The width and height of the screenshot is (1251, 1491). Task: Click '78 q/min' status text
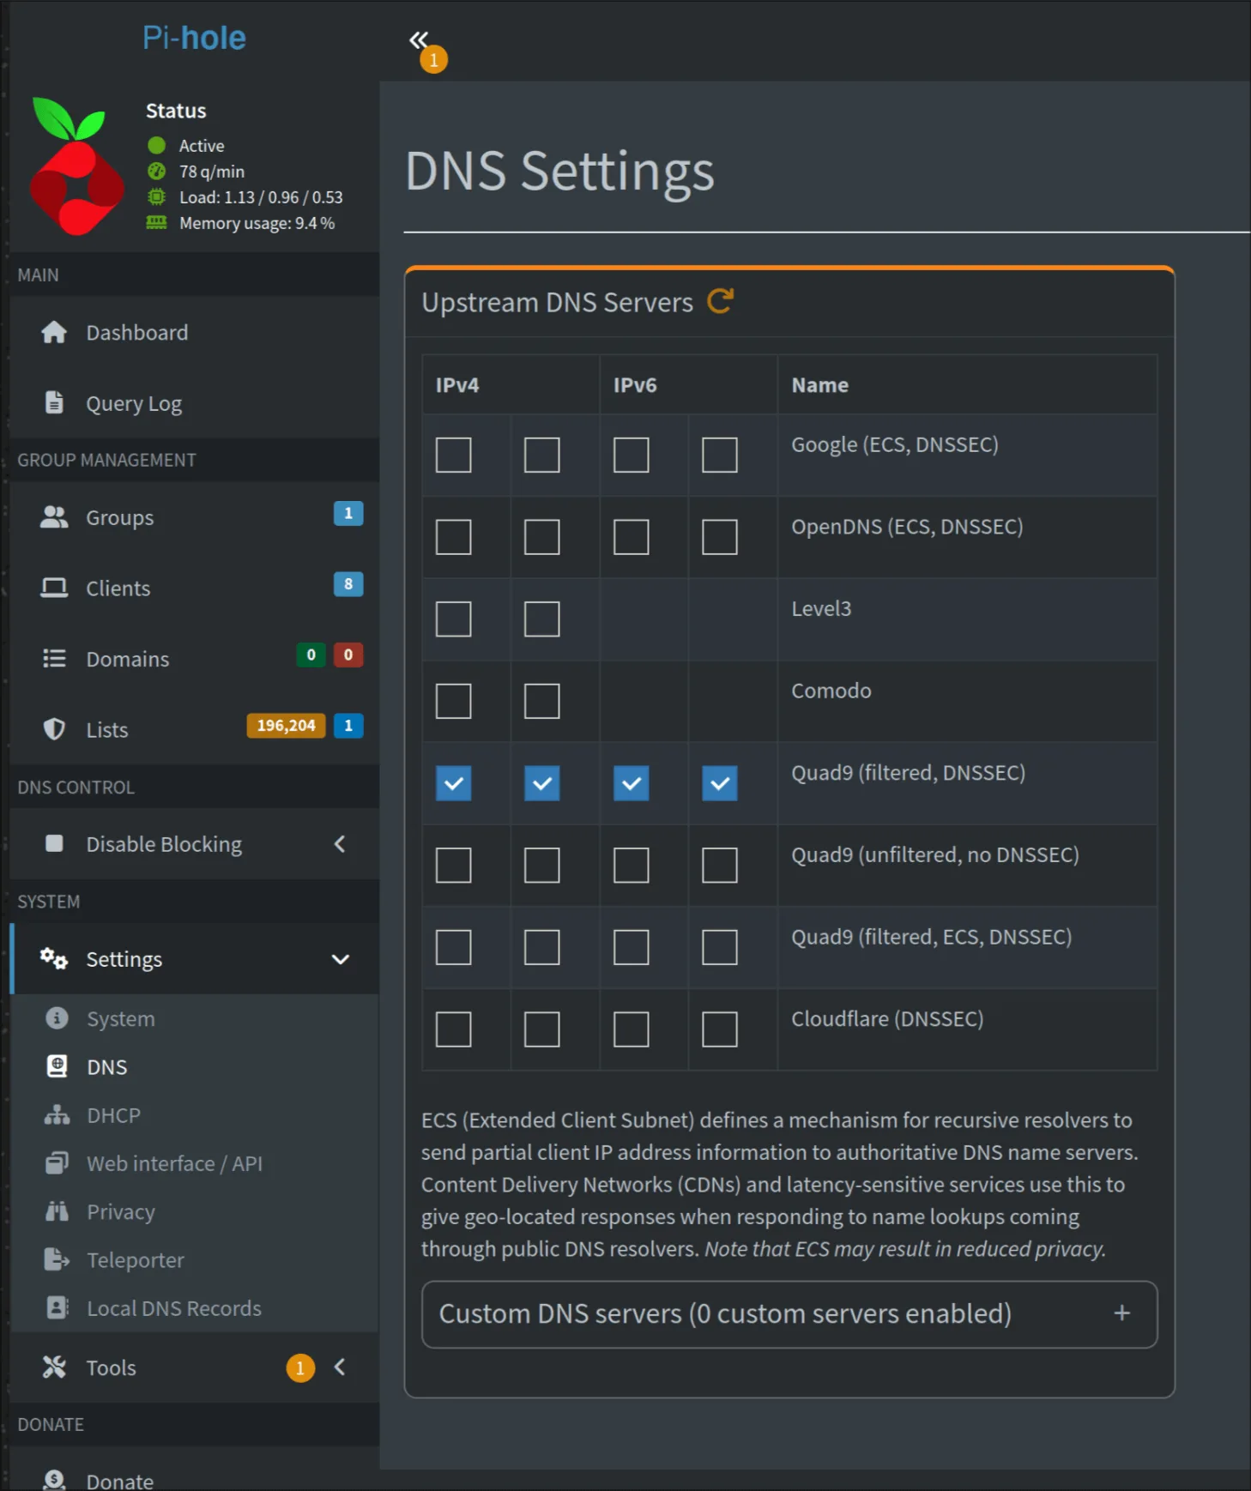click(x=212, y=172)
